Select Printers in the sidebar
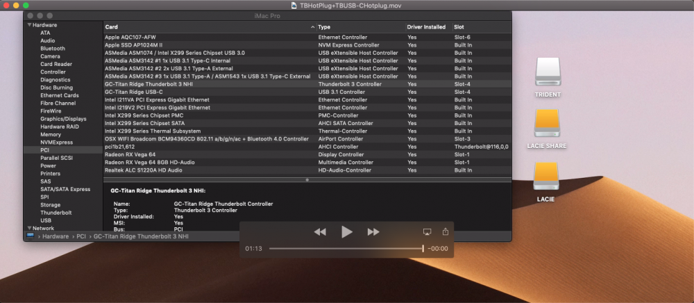This screenshot has height=303, width=694. (x=50, y=174)
